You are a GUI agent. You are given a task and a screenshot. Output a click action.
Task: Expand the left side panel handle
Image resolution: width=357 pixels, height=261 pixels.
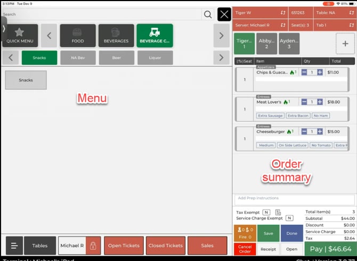point(3,27)
